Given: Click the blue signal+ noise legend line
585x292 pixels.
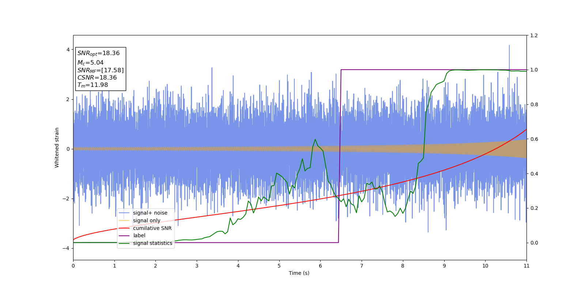Looking at the screenshot, I should tap(124, 213).
